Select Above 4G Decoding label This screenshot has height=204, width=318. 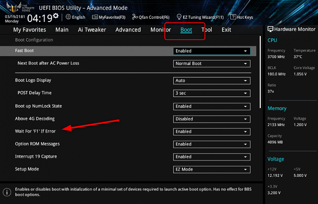coord(35,119)
